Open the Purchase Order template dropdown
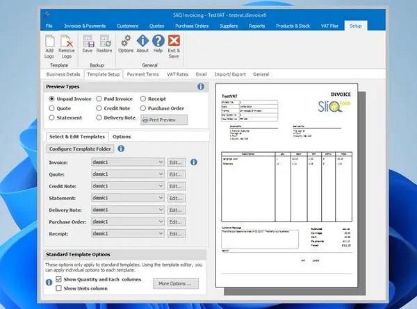This screenshot has width=417, height=309. [x=128, y=222]
